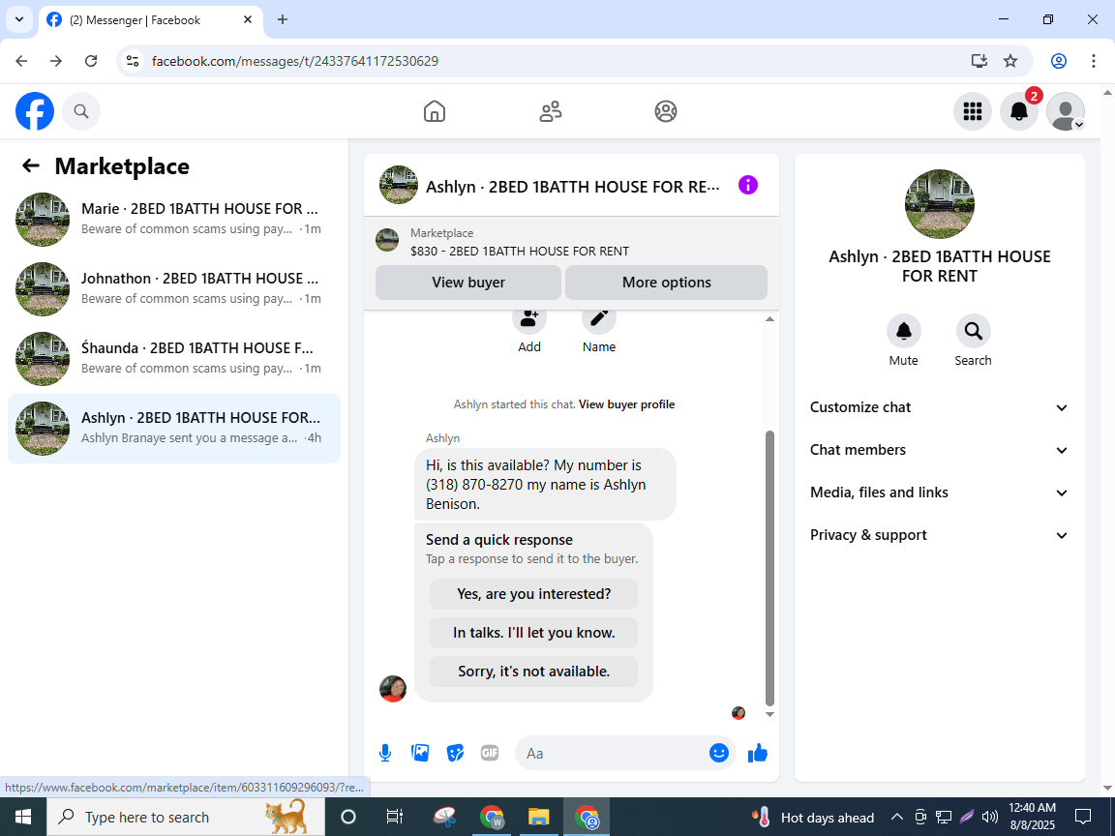Click the Name pencil icon in chat
1115x836 pixels.
click(599, 318)
